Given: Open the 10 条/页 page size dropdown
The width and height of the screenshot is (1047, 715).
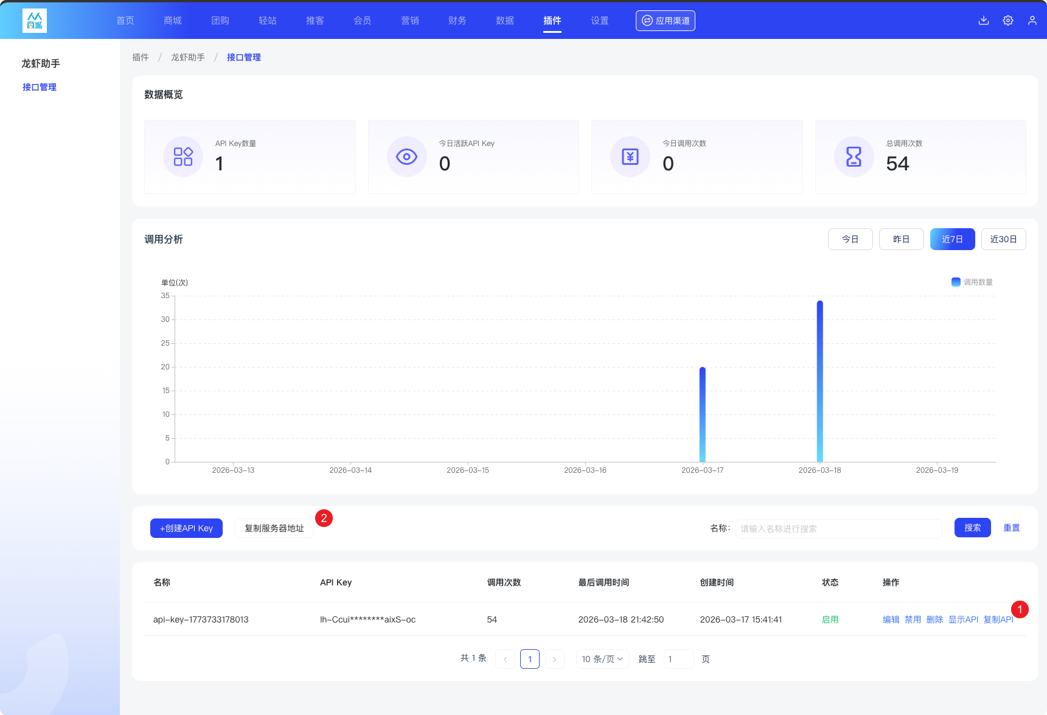Looking at the screenshot, I should [x=602, y=659].
